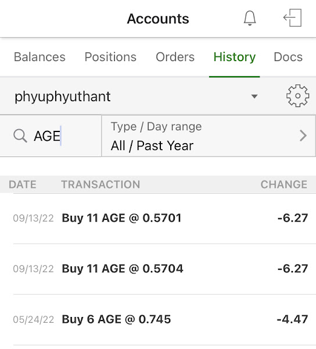This screenshot has height=349, width=316.
Task: Switch to the Balances tab
Action: pyautogui.click(x=39, y=57)
